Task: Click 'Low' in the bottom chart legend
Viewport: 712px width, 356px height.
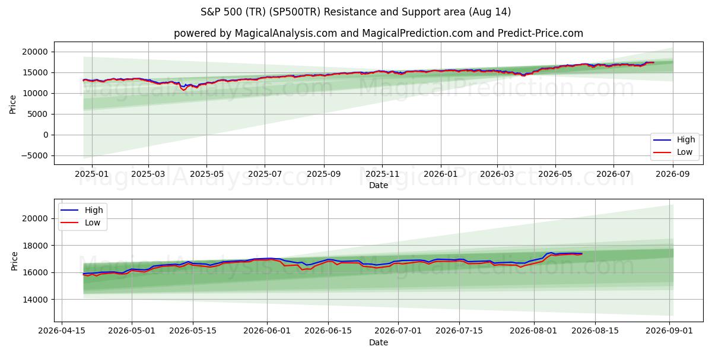Action: (x=93, y=223)
